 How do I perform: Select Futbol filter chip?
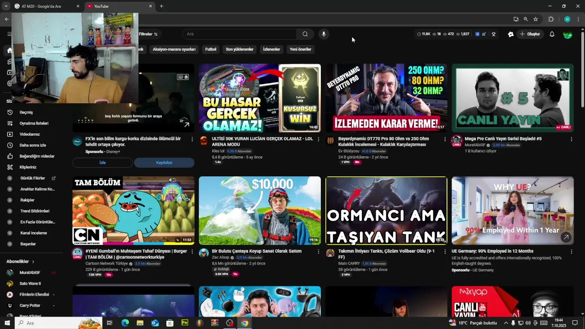pos(211,49)
